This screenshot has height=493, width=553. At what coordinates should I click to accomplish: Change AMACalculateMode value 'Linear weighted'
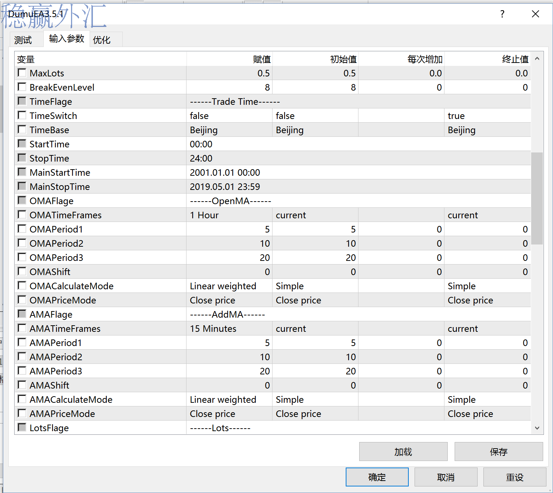point(229,399)
